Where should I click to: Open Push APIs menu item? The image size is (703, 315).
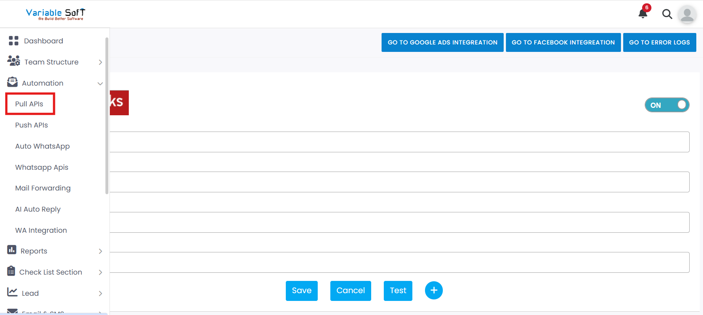32,125
